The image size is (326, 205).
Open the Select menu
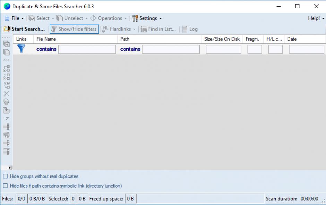click(41, 18)
